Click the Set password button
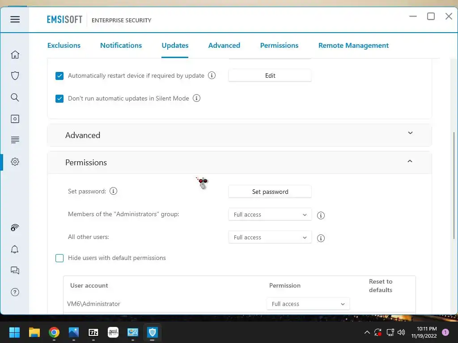 (x=270, y=192)
